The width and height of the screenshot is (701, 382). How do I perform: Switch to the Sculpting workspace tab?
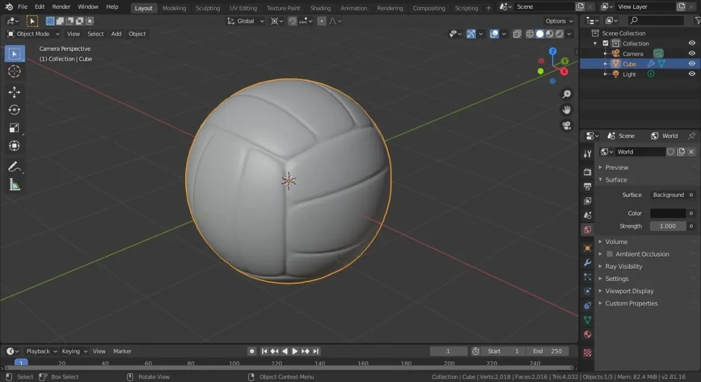pos(208,8)
